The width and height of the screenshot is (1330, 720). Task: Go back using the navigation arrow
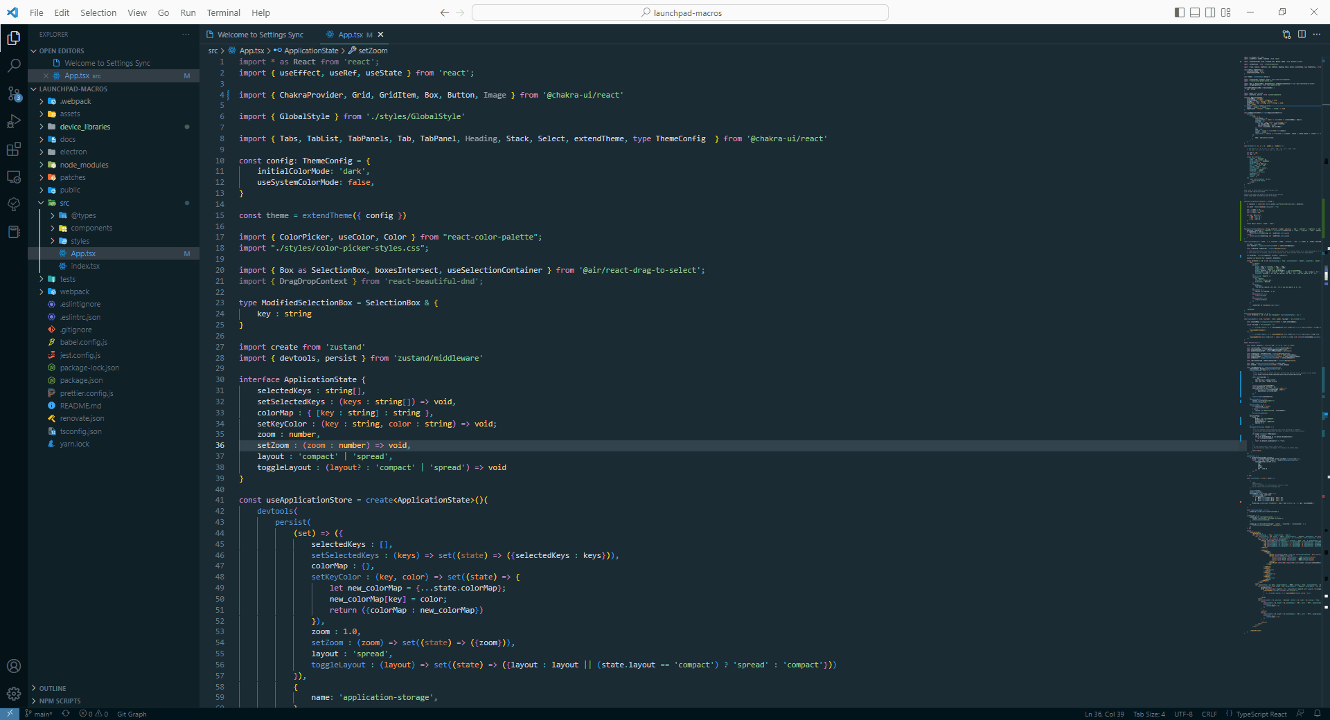445,12
